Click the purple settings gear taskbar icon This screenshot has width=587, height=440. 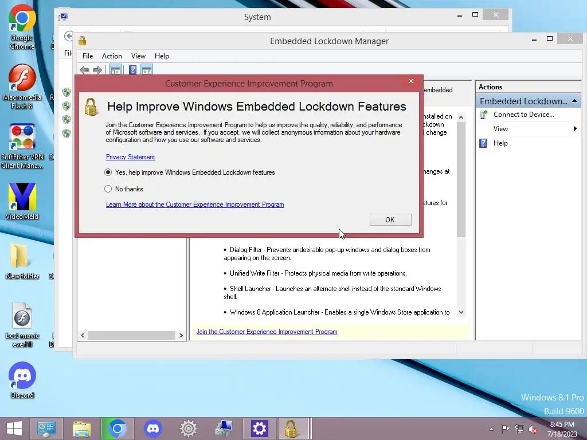pos(259,429)
